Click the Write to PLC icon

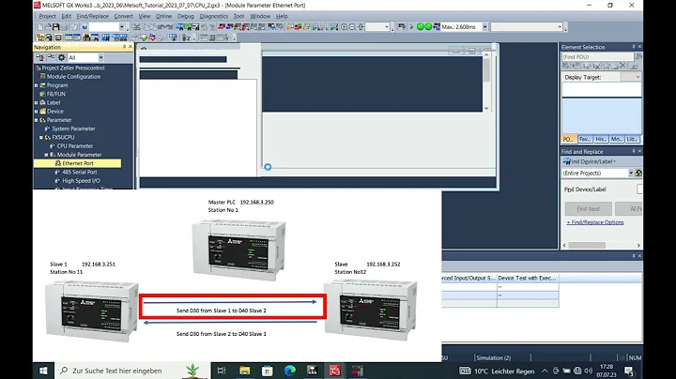click(x=222, y=26)
